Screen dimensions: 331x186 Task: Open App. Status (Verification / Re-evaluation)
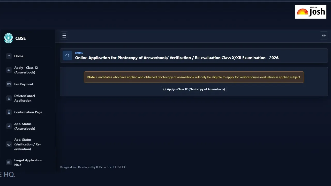(x=27, y=144)
